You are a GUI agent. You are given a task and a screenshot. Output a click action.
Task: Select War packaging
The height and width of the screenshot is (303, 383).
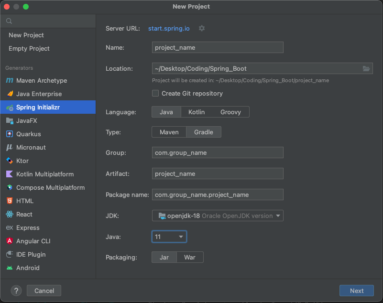[190, 257]
